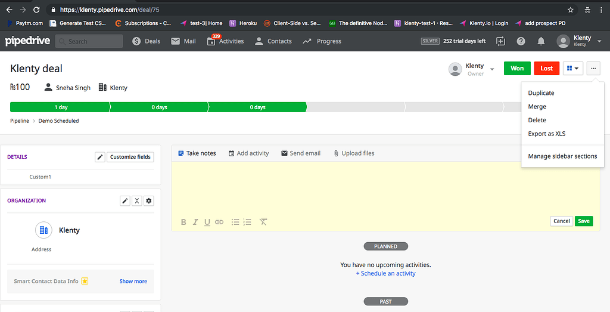Open the help question mark icon

521,41
